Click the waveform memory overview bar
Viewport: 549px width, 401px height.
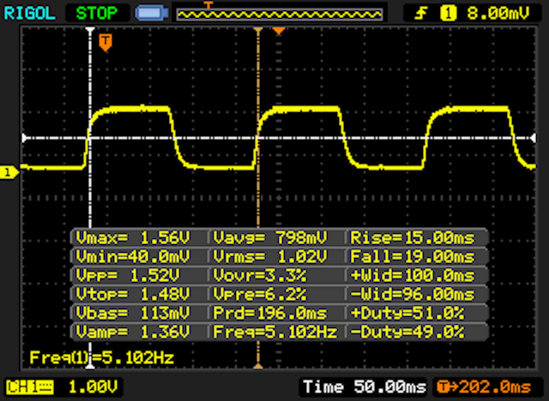tap(280, 15)
